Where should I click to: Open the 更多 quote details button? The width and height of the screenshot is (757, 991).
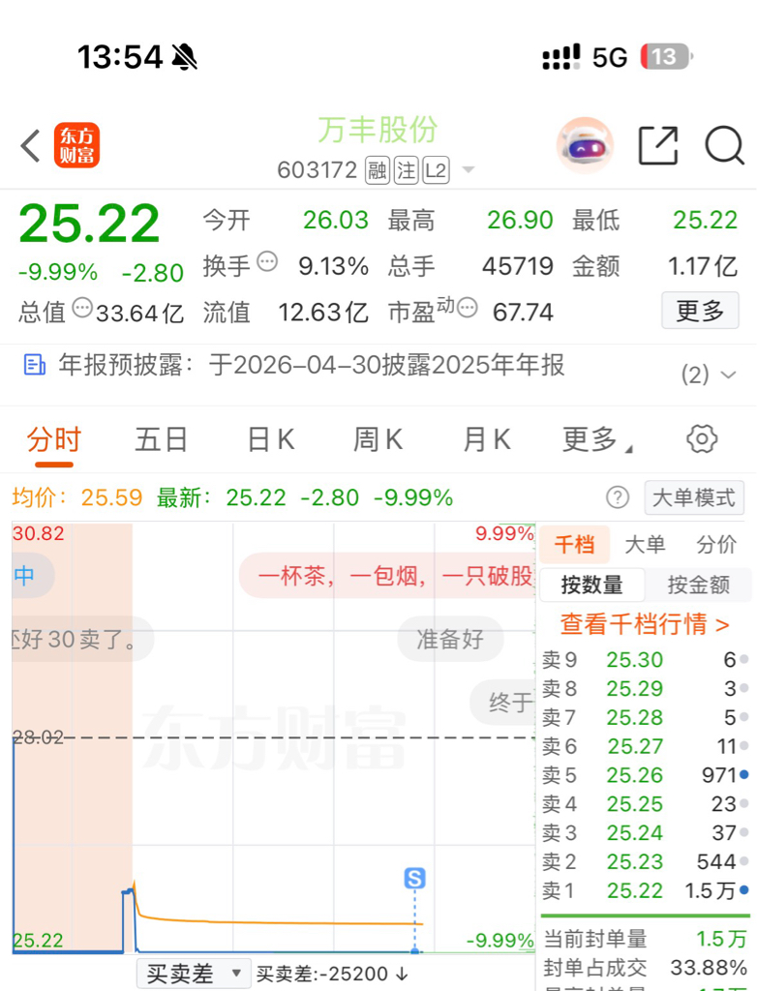click(x=700, y=311)
